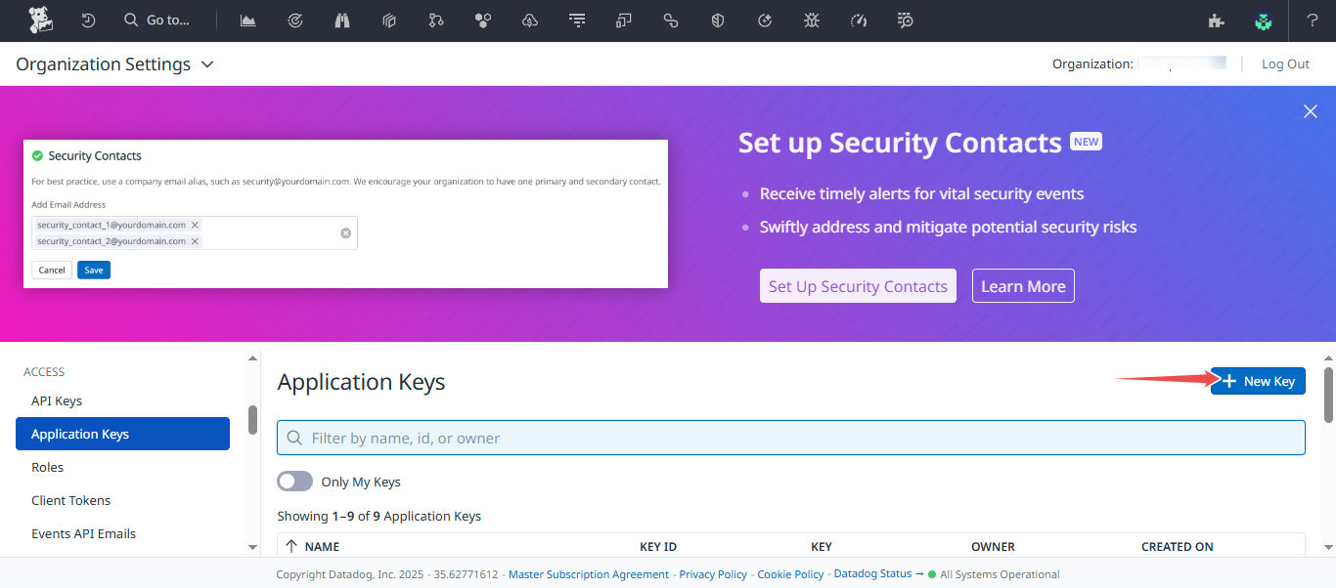This screenshot has height=588, width=1336.
Task: Click the integrations puzzle-piece icon
Action: [1216, 20]
